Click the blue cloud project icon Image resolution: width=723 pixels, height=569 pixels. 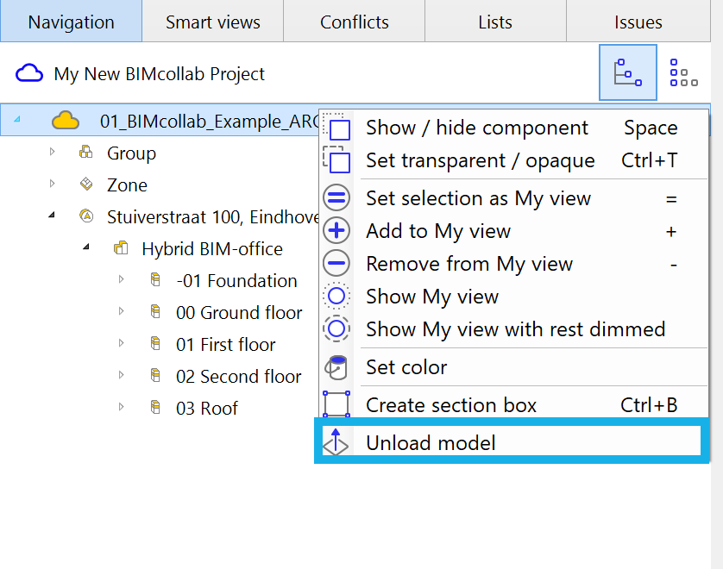(x=29, y=73)
